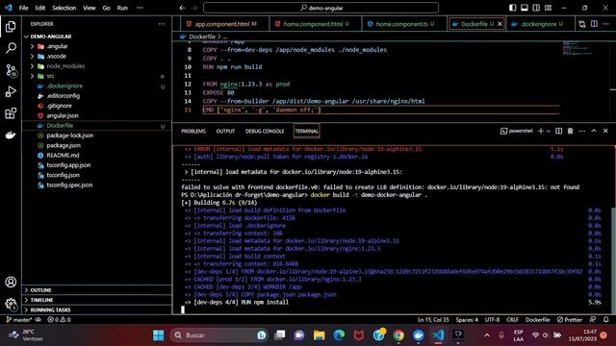Open the Selection menu
616x346 pixels.
coord(64,8)
